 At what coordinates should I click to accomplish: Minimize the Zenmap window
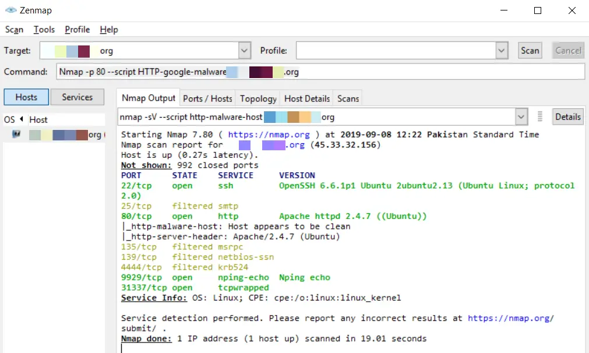[x=504, y=10]
